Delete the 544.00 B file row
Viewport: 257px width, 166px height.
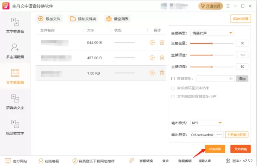[x=162, y=42]
